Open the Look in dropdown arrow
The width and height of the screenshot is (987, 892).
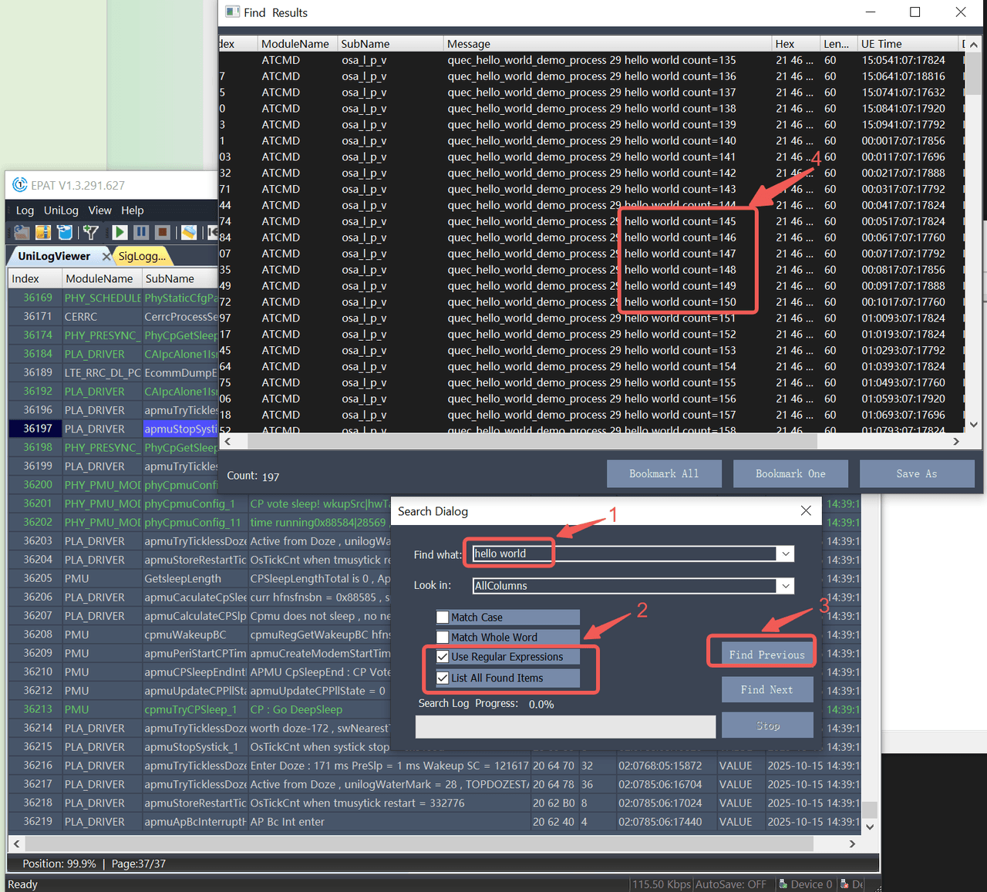tap(786, 586)
